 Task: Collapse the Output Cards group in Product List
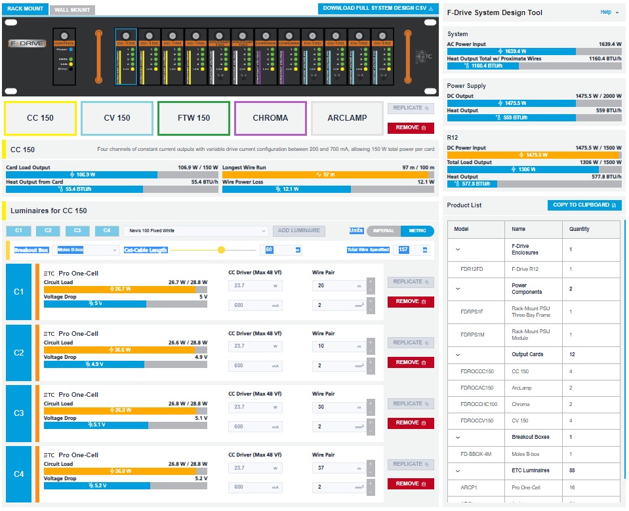pos(457,354)
